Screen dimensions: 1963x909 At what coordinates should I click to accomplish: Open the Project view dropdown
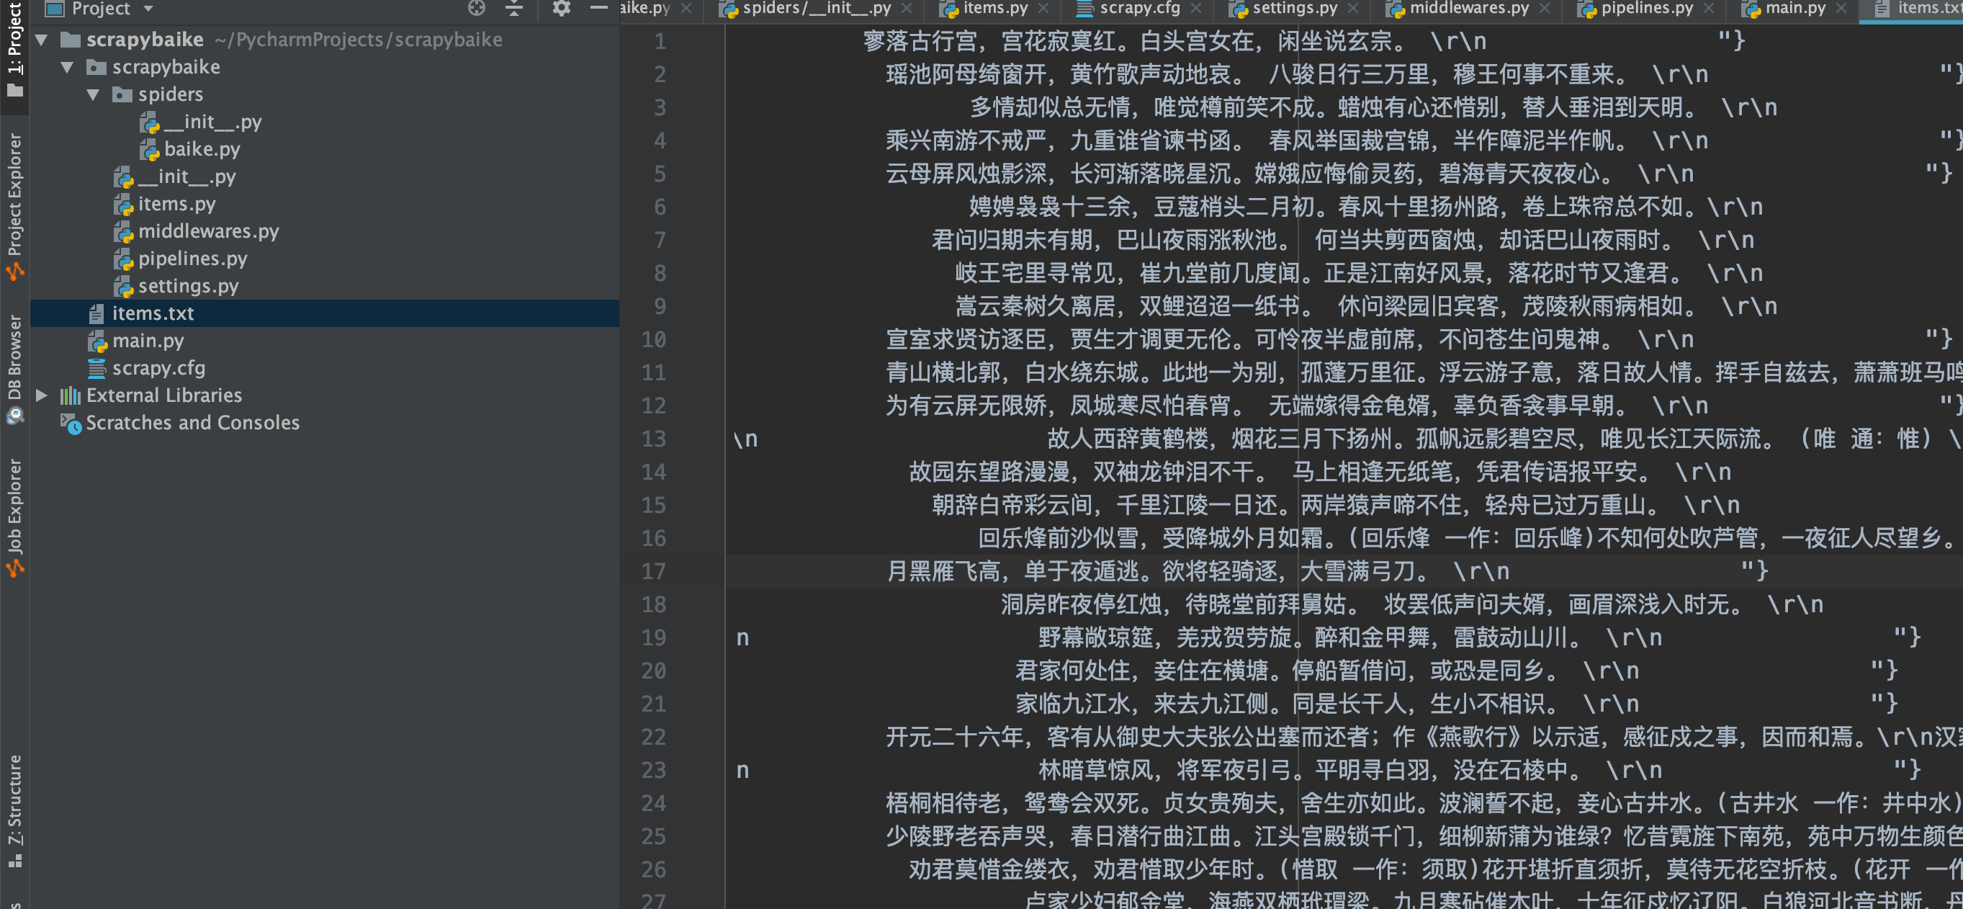(x=148, y=9)
